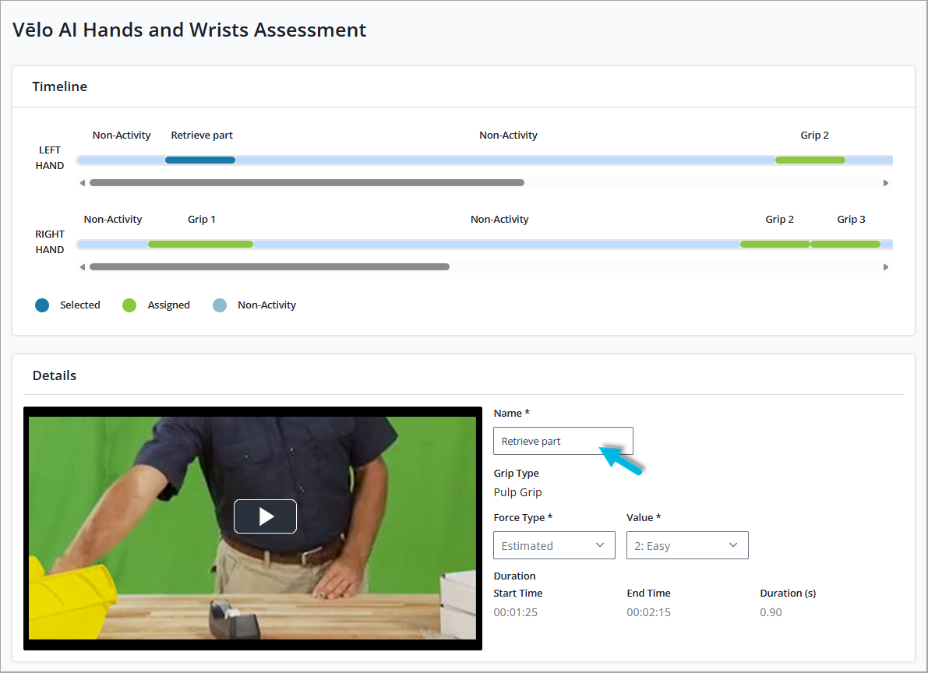Open the Force Type dropdown
The image size is (928, 673).
tap(554, 545)
